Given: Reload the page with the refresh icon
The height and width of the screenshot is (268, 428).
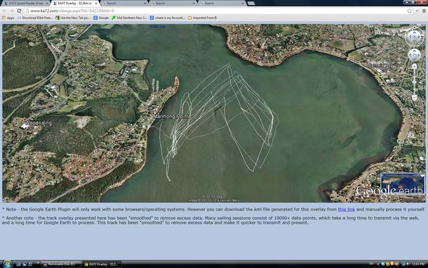Looking at the screenshot, I should (23, 10).
